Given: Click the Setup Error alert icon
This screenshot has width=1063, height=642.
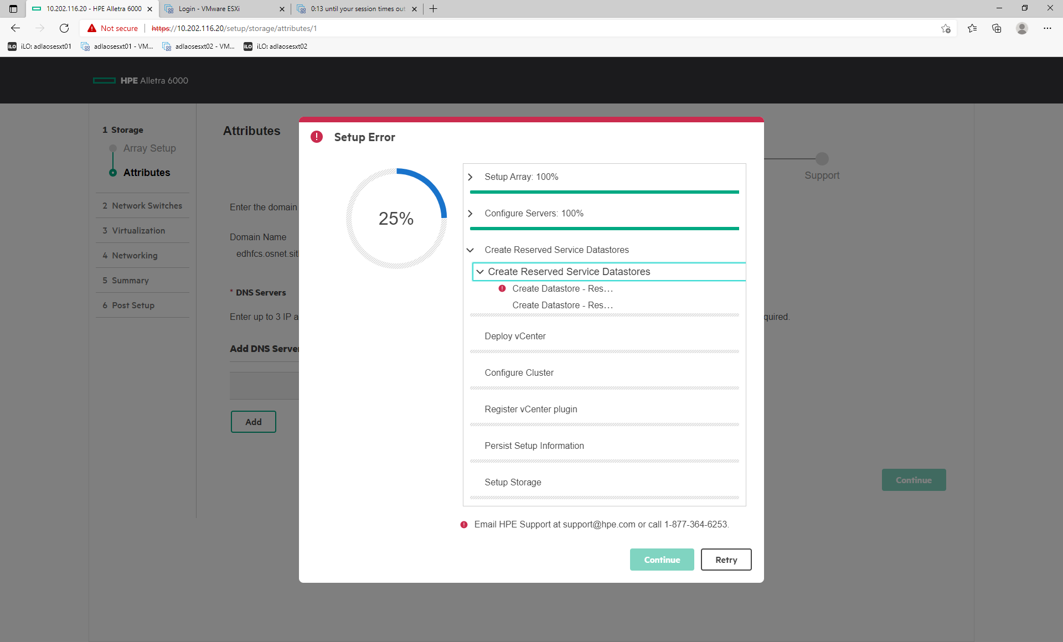Looking at the screenshot, I should (x=317, y=137).
